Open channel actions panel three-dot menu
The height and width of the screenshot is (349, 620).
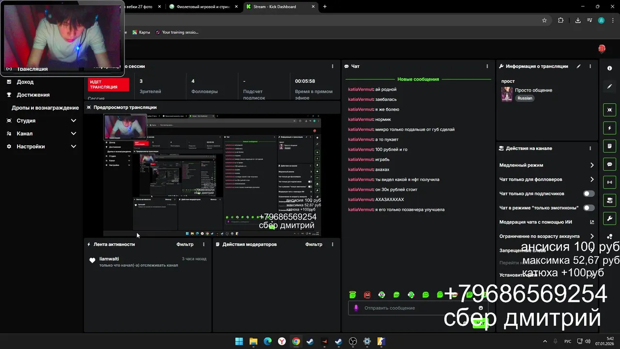coord(590,148)
